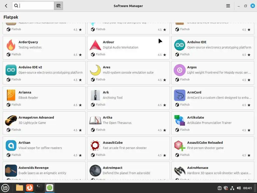Click the ArmCord app title
Viewport: 257px width, 193px height.
(194, 92)
